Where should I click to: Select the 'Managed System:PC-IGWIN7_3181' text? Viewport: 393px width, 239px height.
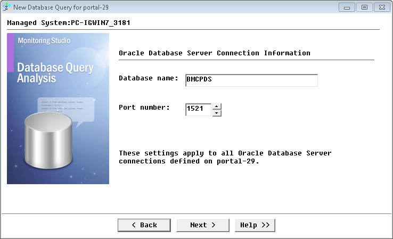coord(69,23)
